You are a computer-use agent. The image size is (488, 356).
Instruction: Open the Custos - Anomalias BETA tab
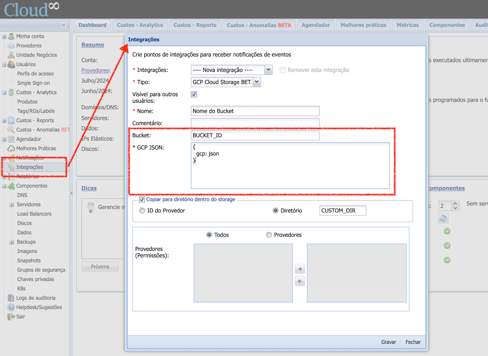(x=259, y=25)
